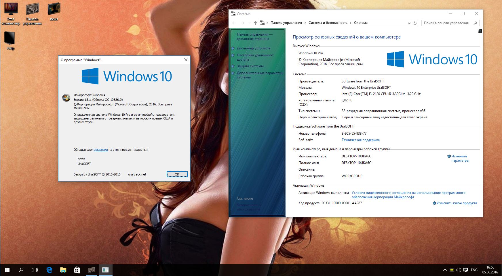This screenshot has height=276, width=502.
Task: Open taskbar search magnifier
Action: tap(21, 270)
